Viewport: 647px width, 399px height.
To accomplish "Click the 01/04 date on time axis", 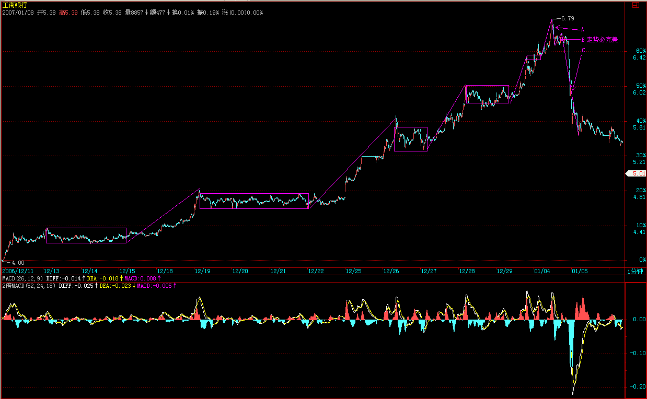I will (x=542, y=271).
